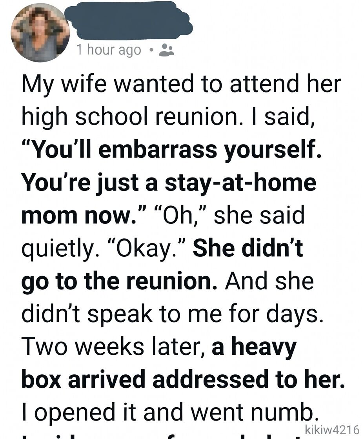Click the text "high school reunion. I said,"
Screen dimensions: 364x439
[167, 117]
